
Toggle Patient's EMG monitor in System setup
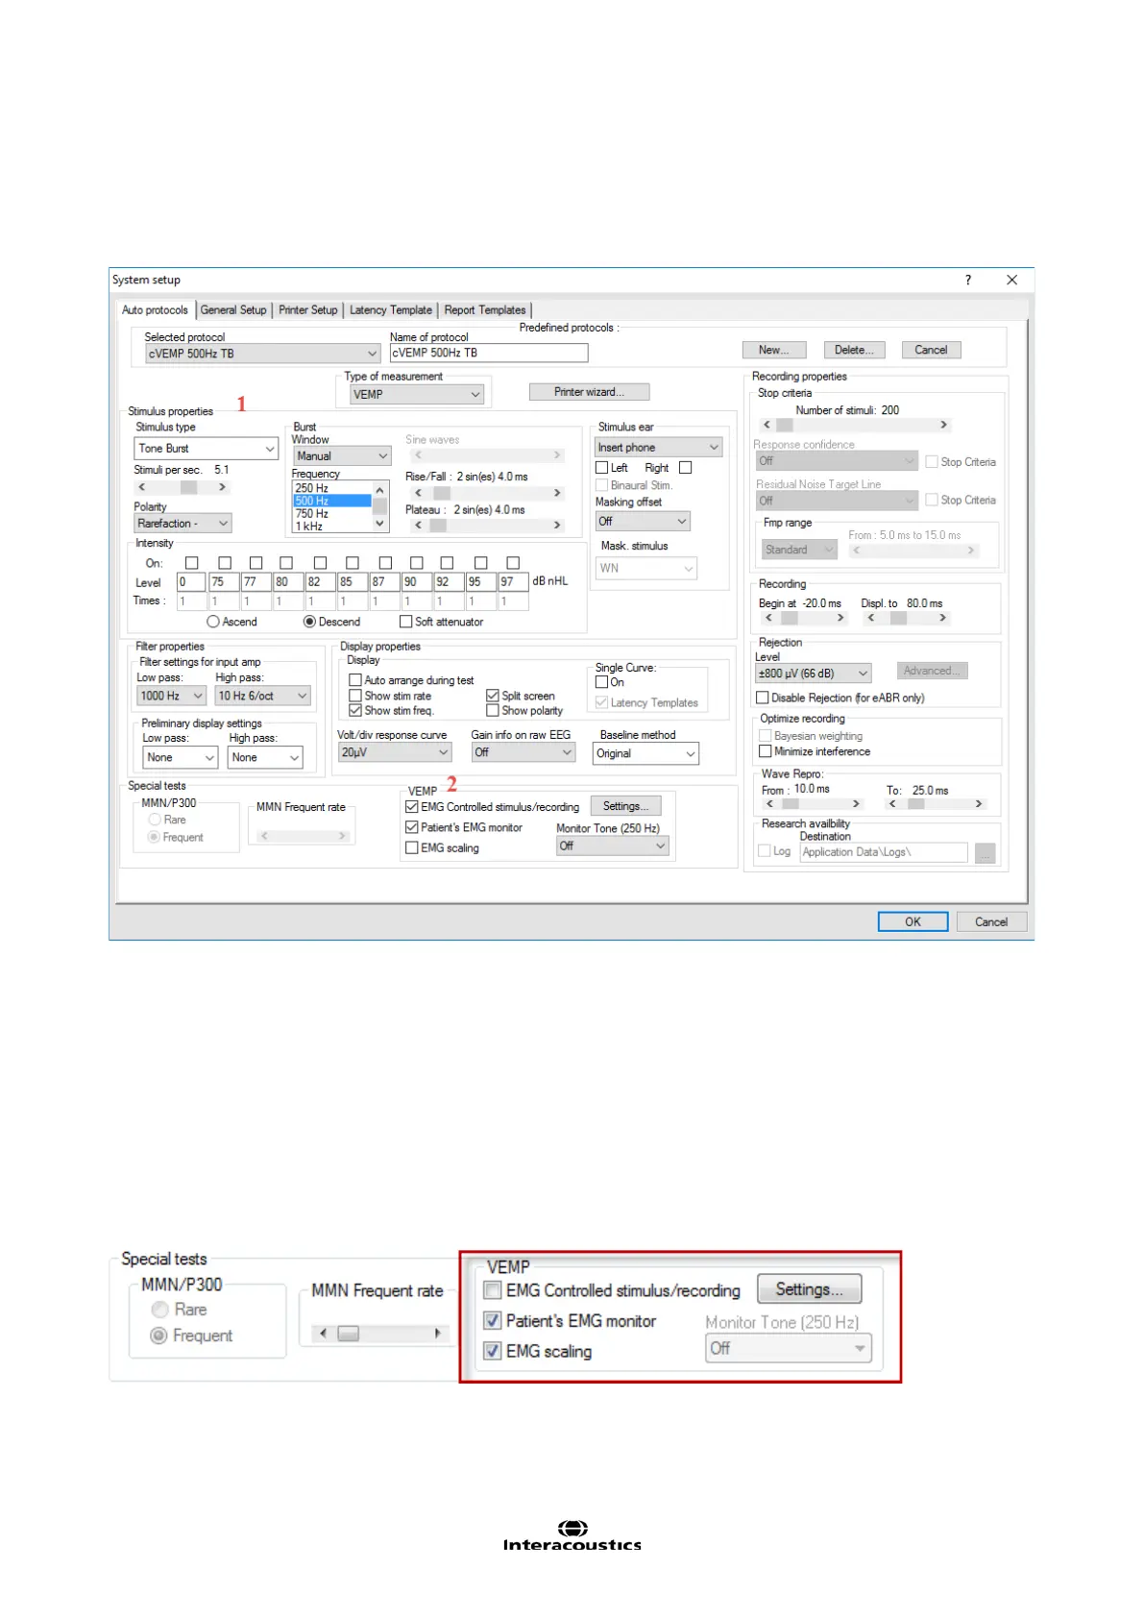[x=412, y=827]
